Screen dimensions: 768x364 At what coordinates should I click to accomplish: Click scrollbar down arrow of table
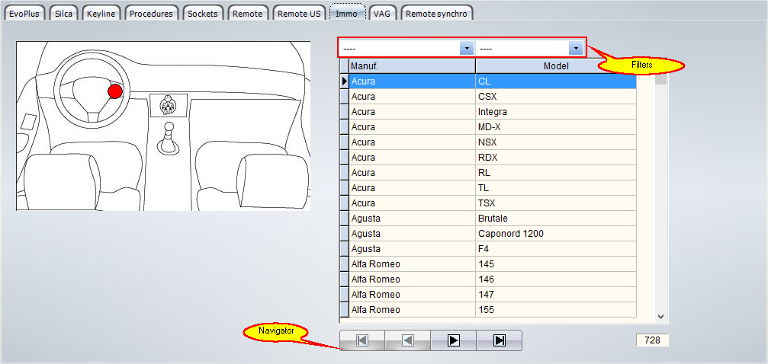click(x=661, y=317)
